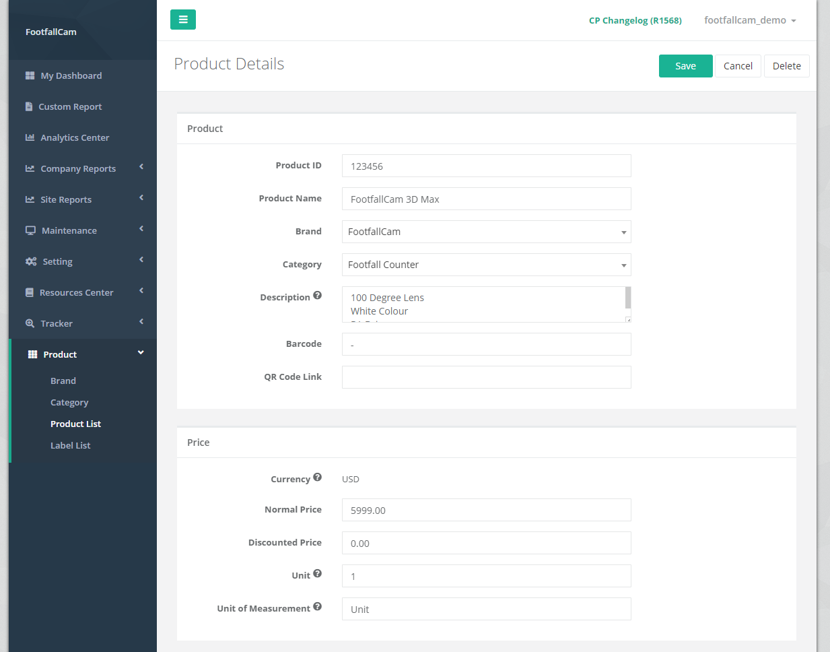830x652 pixels.
Task: Click the Normal Price input field
Action: pos(486,510)
